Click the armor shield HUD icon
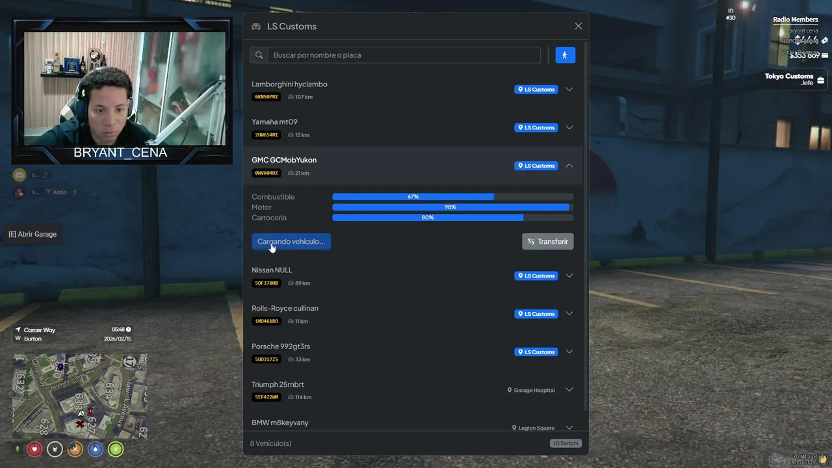 coord(55,449)
